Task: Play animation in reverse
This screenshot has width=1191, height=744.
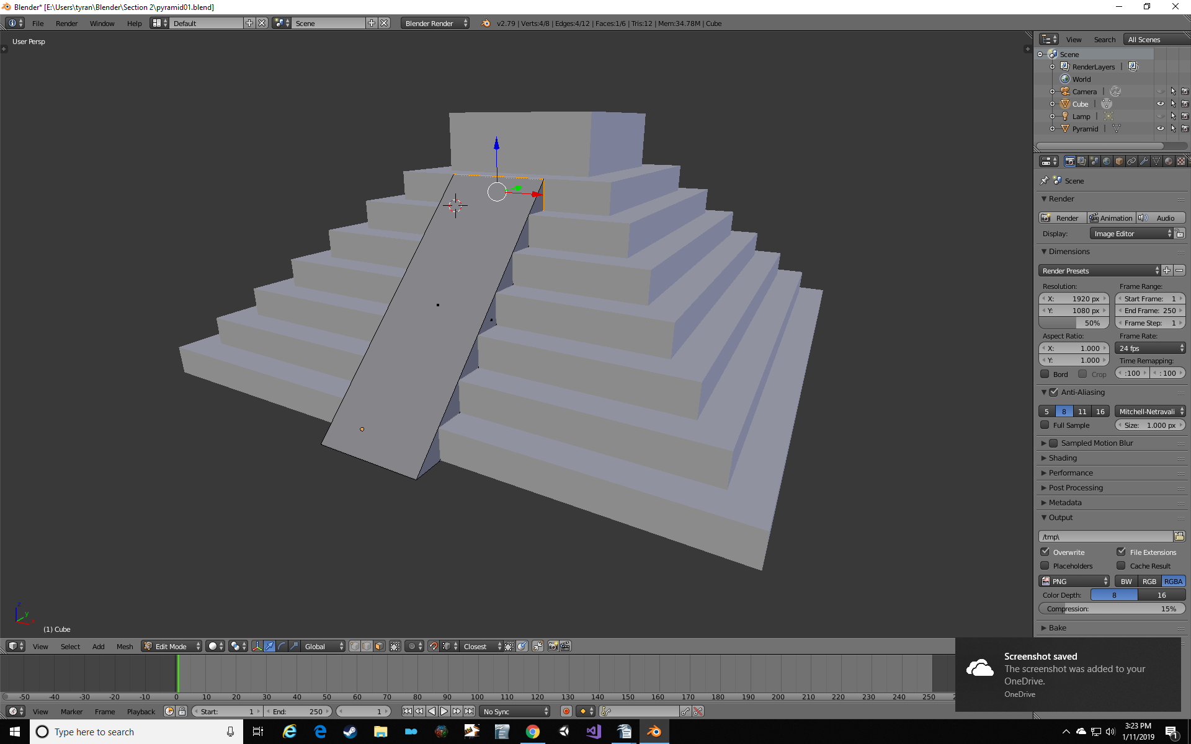Action: click(432, 711)
